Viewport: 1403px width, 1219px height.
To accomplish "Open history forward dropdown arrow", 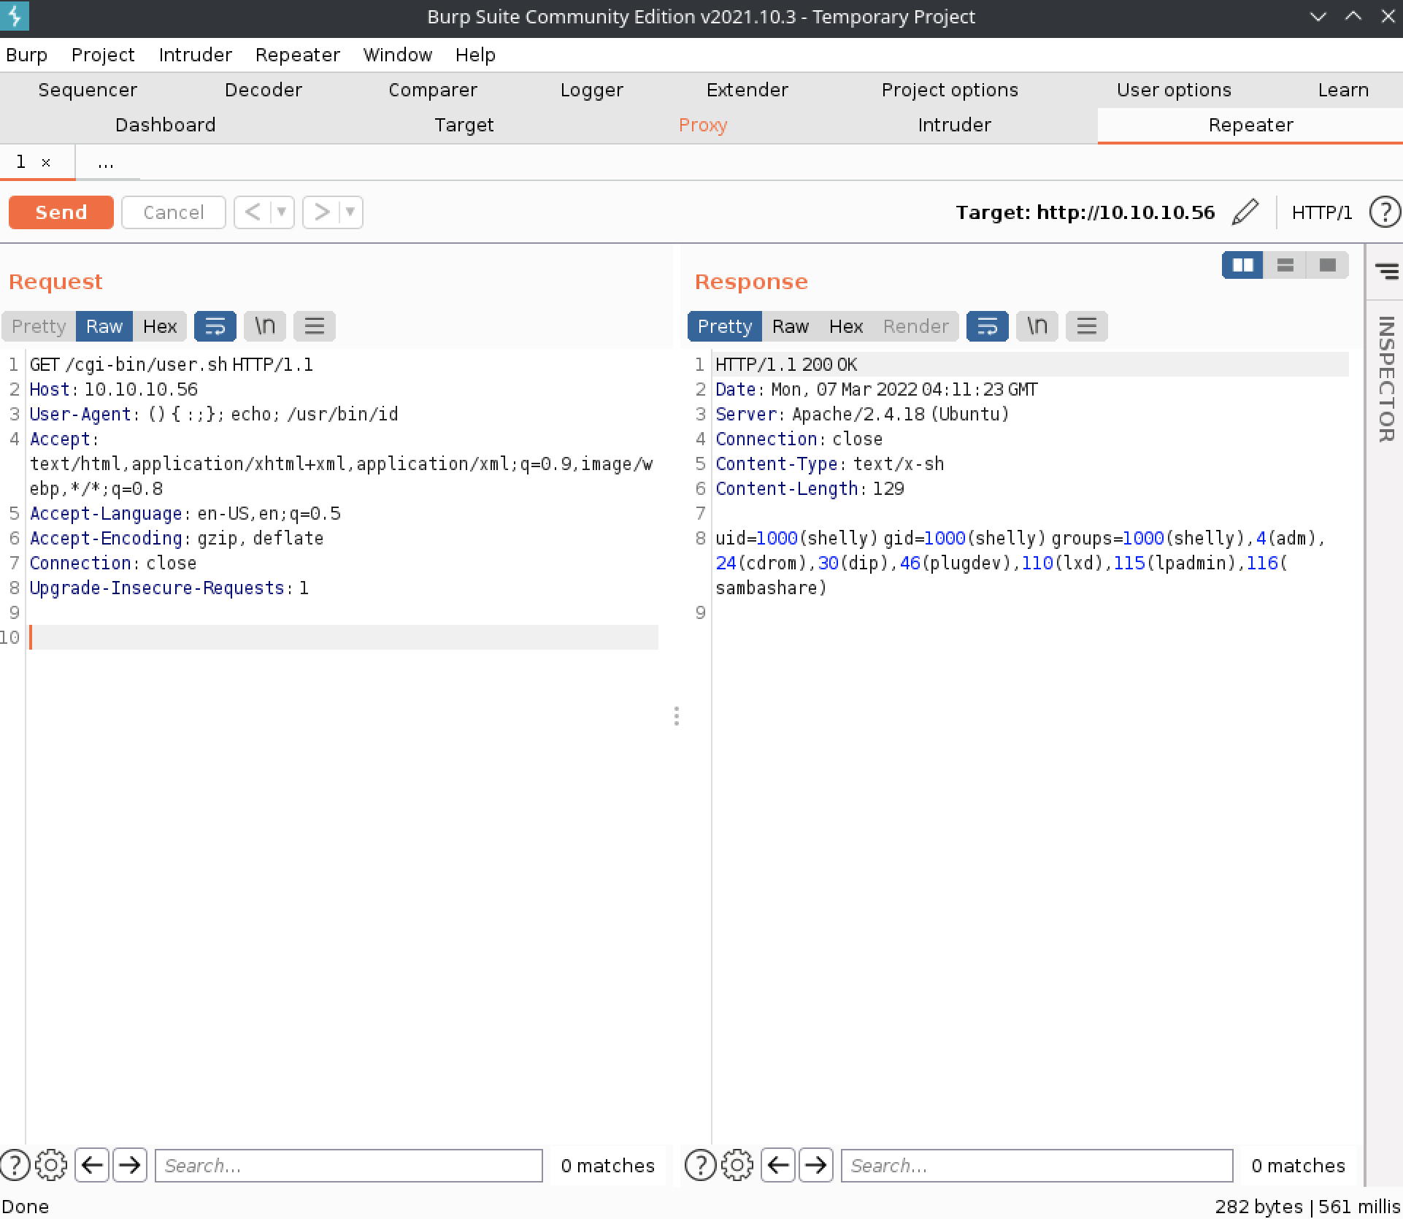I will click(x=350, y=212).
